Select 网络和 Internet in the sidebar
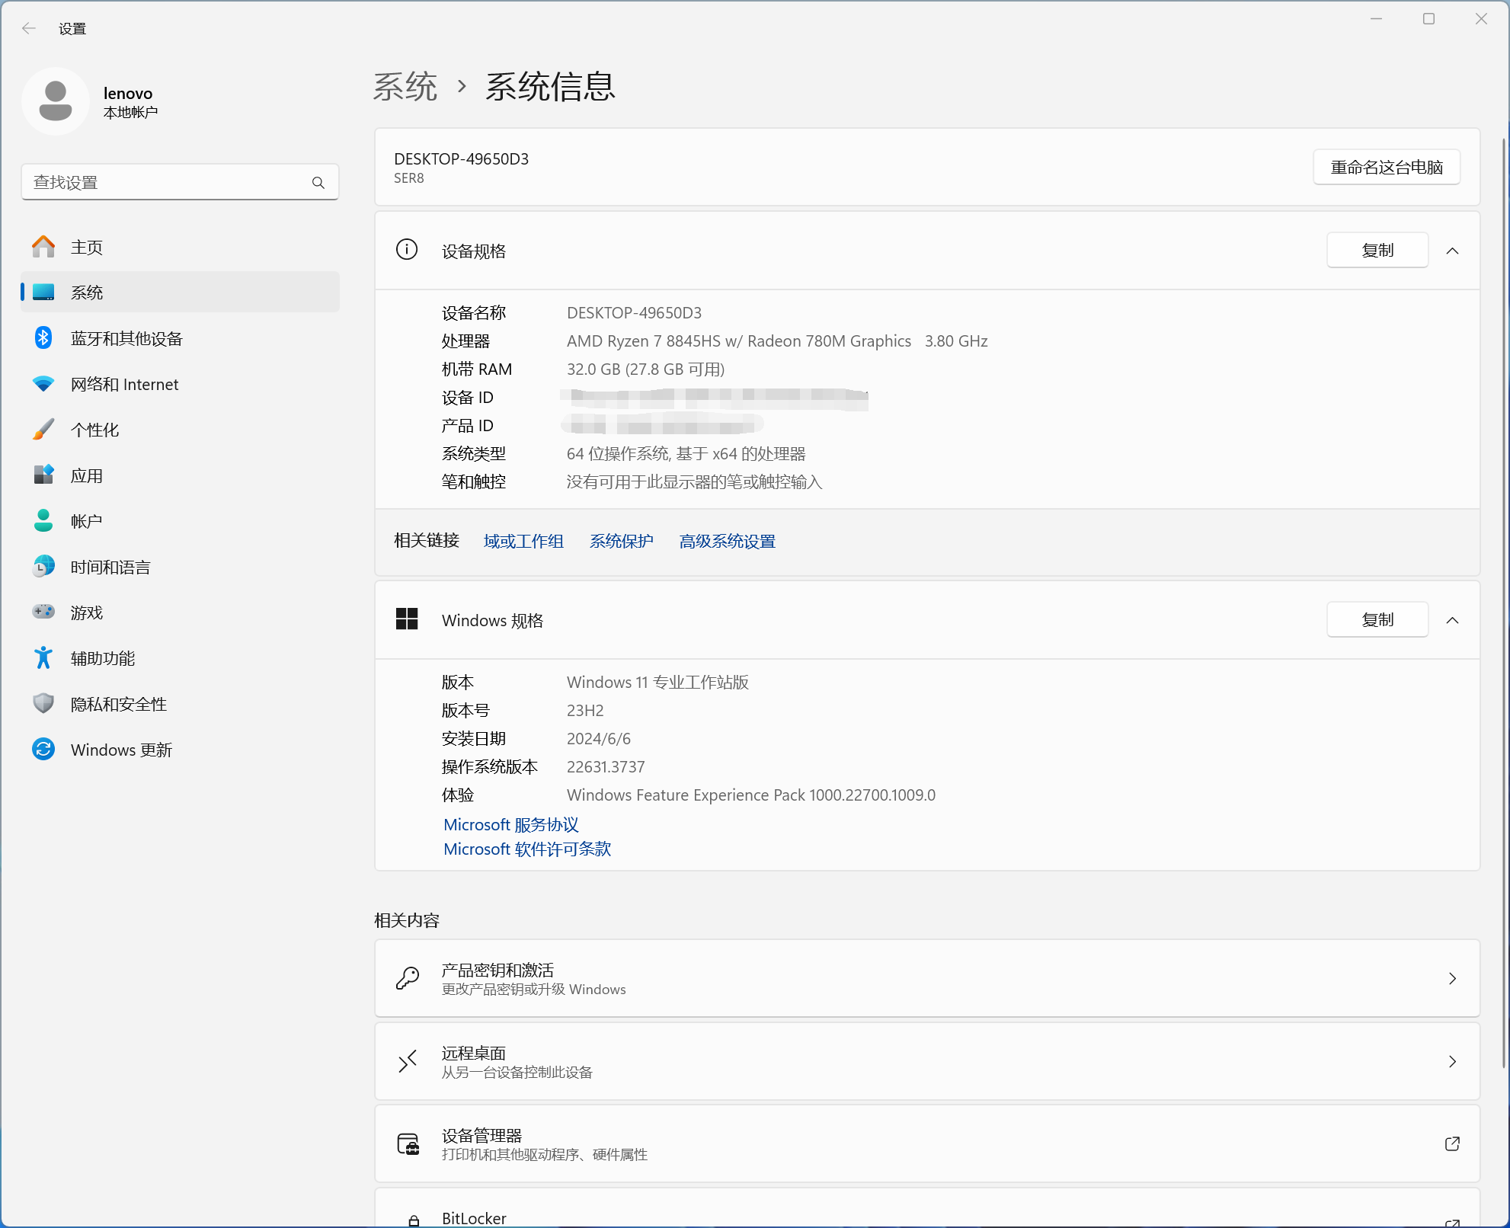This screenshot has height=1228, width=1510. coord(180,384)
